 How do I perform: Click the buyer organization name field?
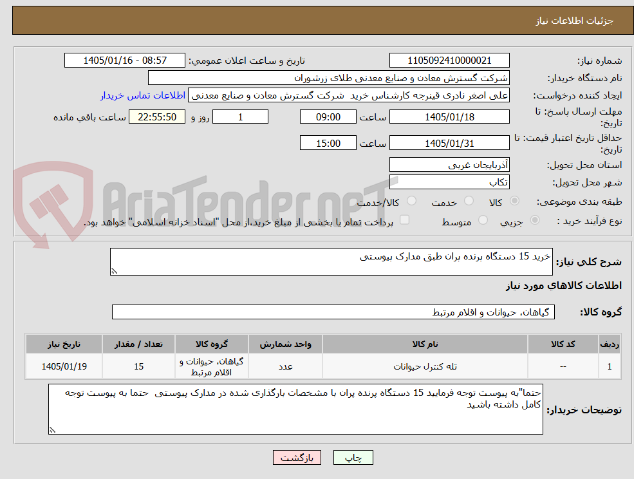click(329, 78)
